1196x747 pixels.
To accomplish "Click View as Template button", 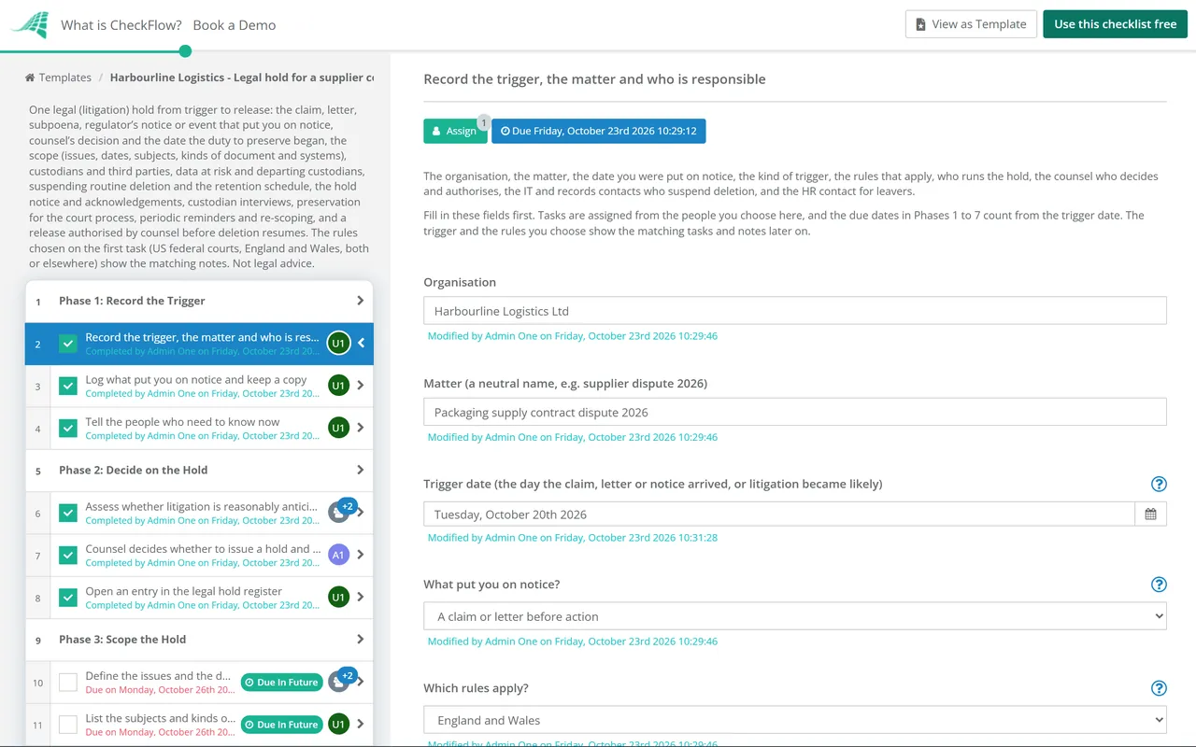I will coord(971,24).
